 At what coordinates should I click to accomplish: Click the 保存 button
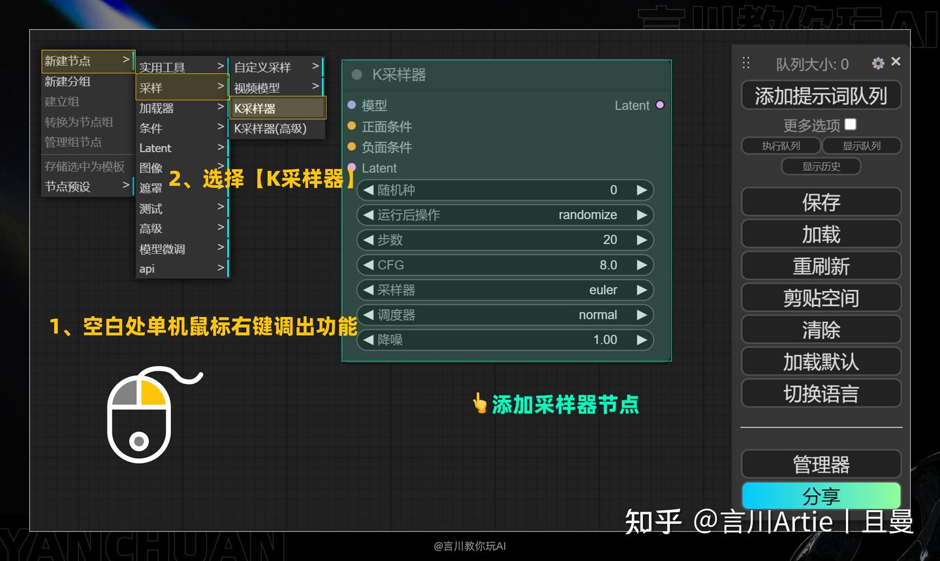coord(821,202)
